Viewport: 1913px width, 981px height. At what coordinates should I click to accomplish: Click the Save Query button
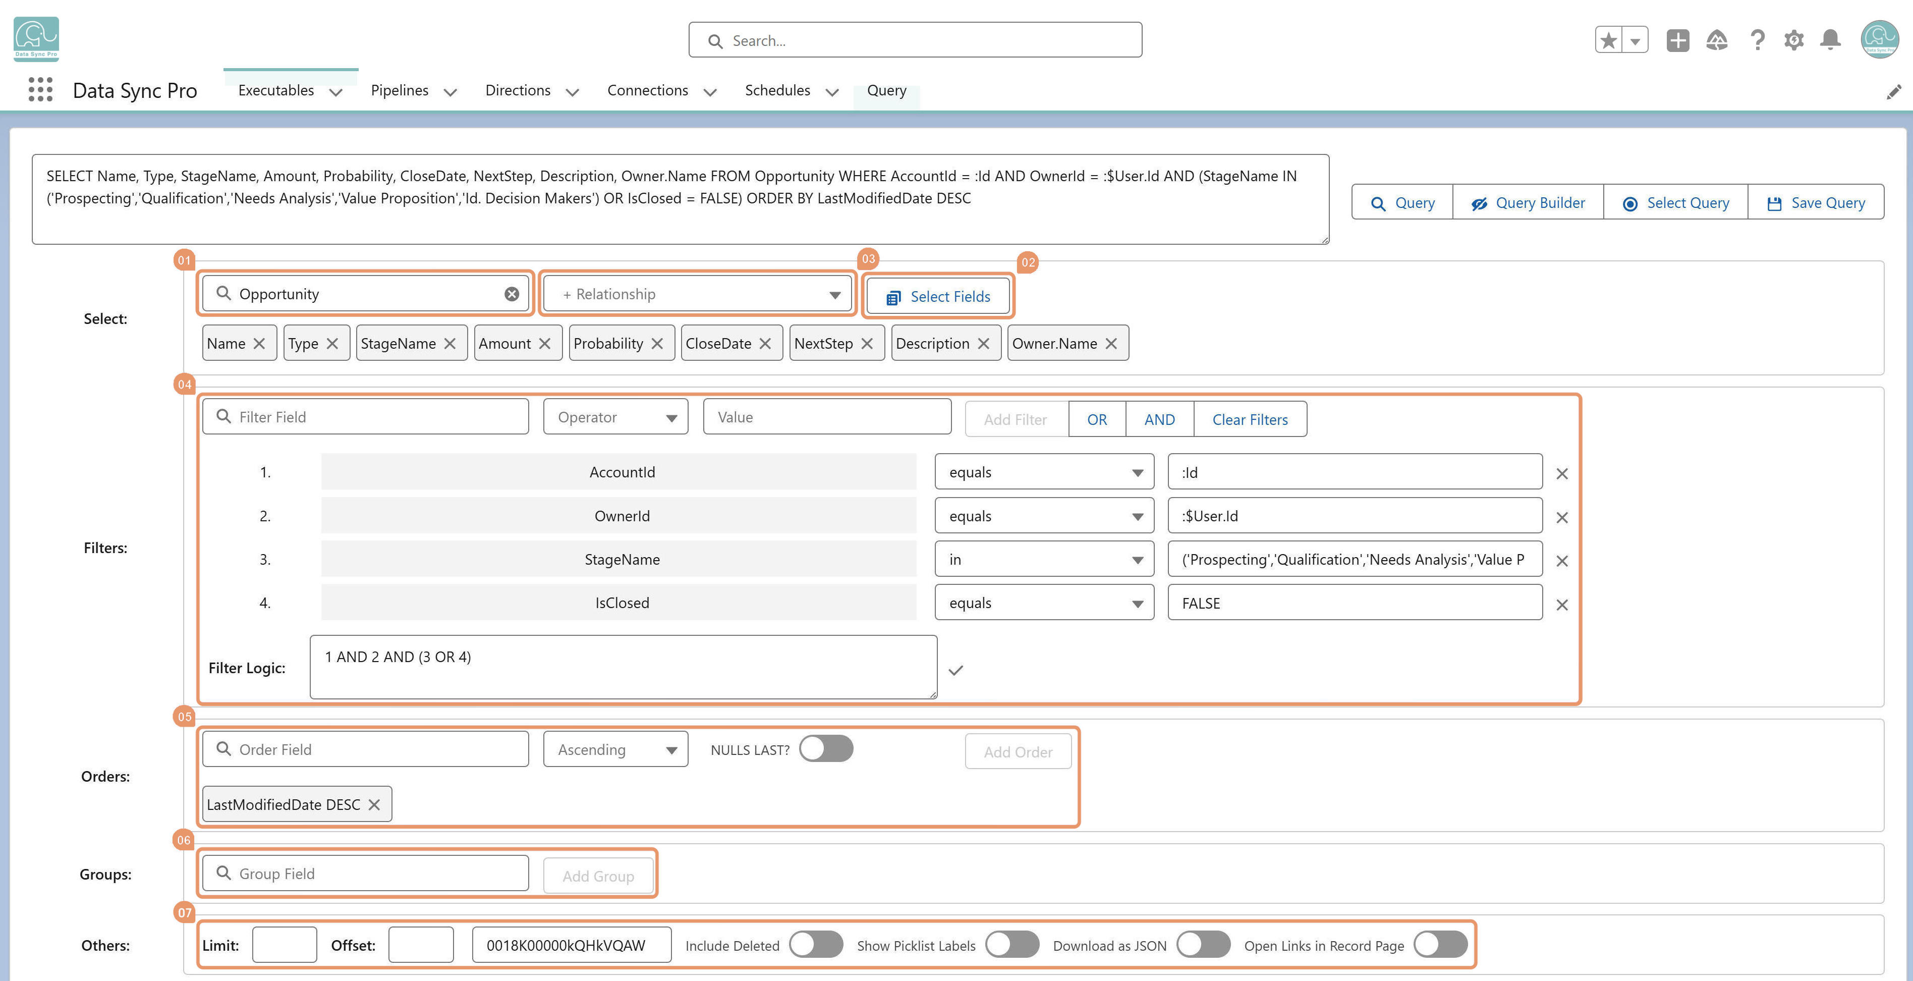pos(1816,203)
